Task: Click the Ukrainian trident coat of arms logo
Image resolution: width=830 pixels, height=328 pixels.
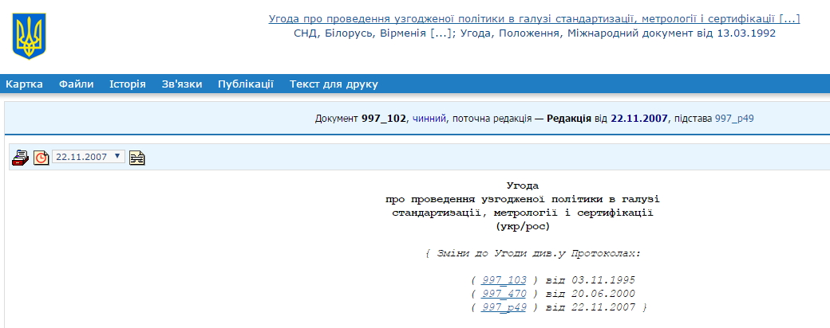Action: point(29,36)
